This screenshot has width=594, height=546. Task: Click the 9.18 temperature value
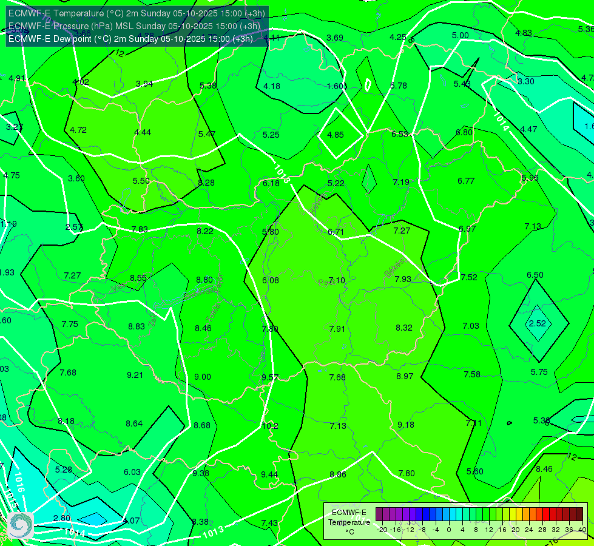point(406,425)
